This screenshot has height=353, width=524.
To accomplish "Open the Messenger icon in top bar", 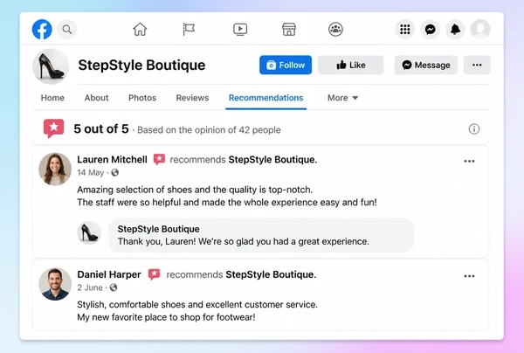I will click(430, 30).
